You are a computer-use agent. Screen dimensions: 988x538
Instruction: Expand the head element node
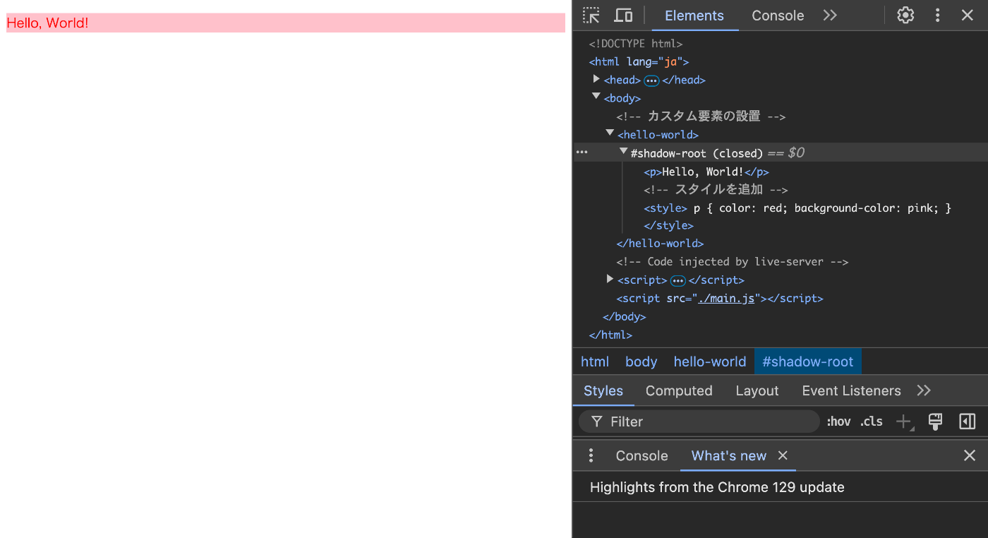coord(596,79)
